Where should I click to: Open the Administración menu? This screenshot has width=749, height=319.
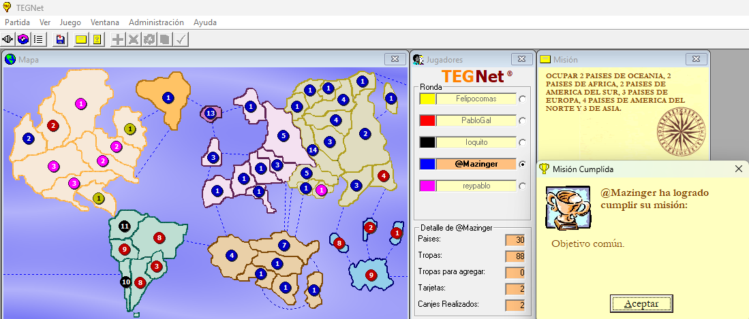pyautogui.click(x=156, y=22)
